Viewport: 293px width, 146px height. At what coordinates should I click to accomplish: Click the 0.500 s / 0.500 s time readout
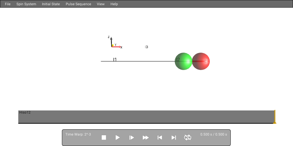pyautogui.click(x=214, y=134)
